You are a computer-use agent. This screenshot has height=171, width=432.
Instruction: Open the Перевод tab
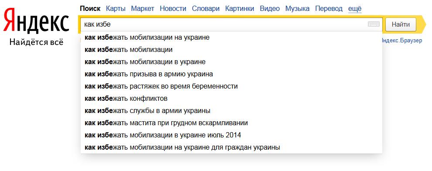point(329,9)
